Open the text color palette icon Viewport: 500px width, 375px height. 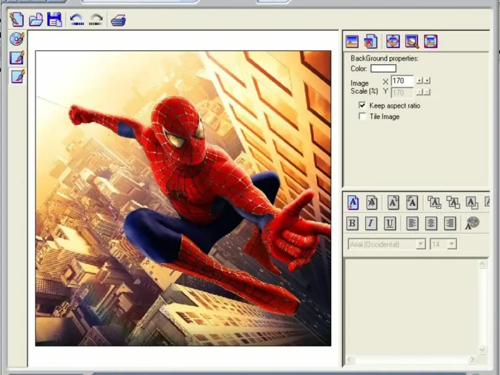pyautogui.click(x=472, y=223)
